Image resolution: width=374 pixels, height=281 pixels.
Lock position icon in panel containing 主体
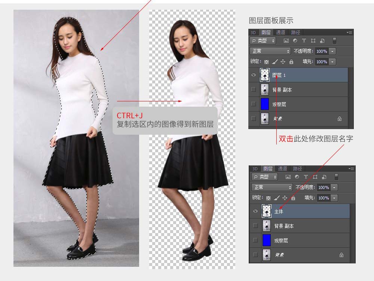point(285,198)
